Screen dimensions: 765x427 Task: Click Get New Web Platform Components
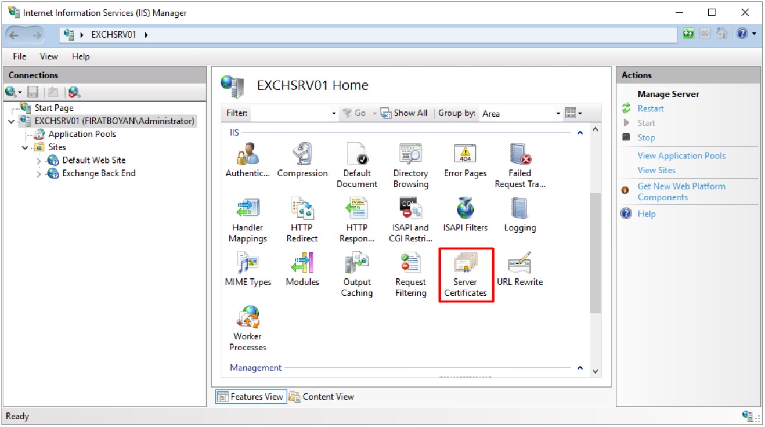[x=681, y=191]
